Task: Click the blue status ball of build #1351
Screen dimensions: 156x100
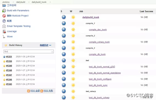Action: (4, 57)
